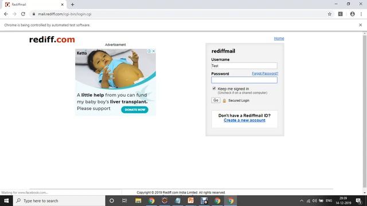Open Create a new account link
This screenshot has height=206, width=367.
(x=244, y=120)
